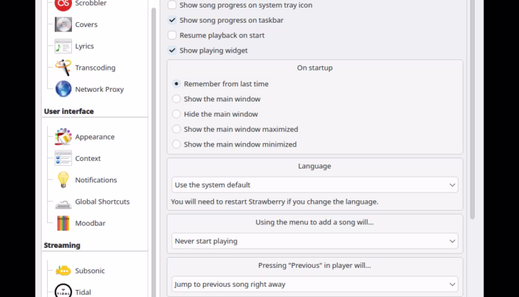The width and height of the screenshot is (519, 297).
Task: Open the Context settings page
Action: click(88, 158)
